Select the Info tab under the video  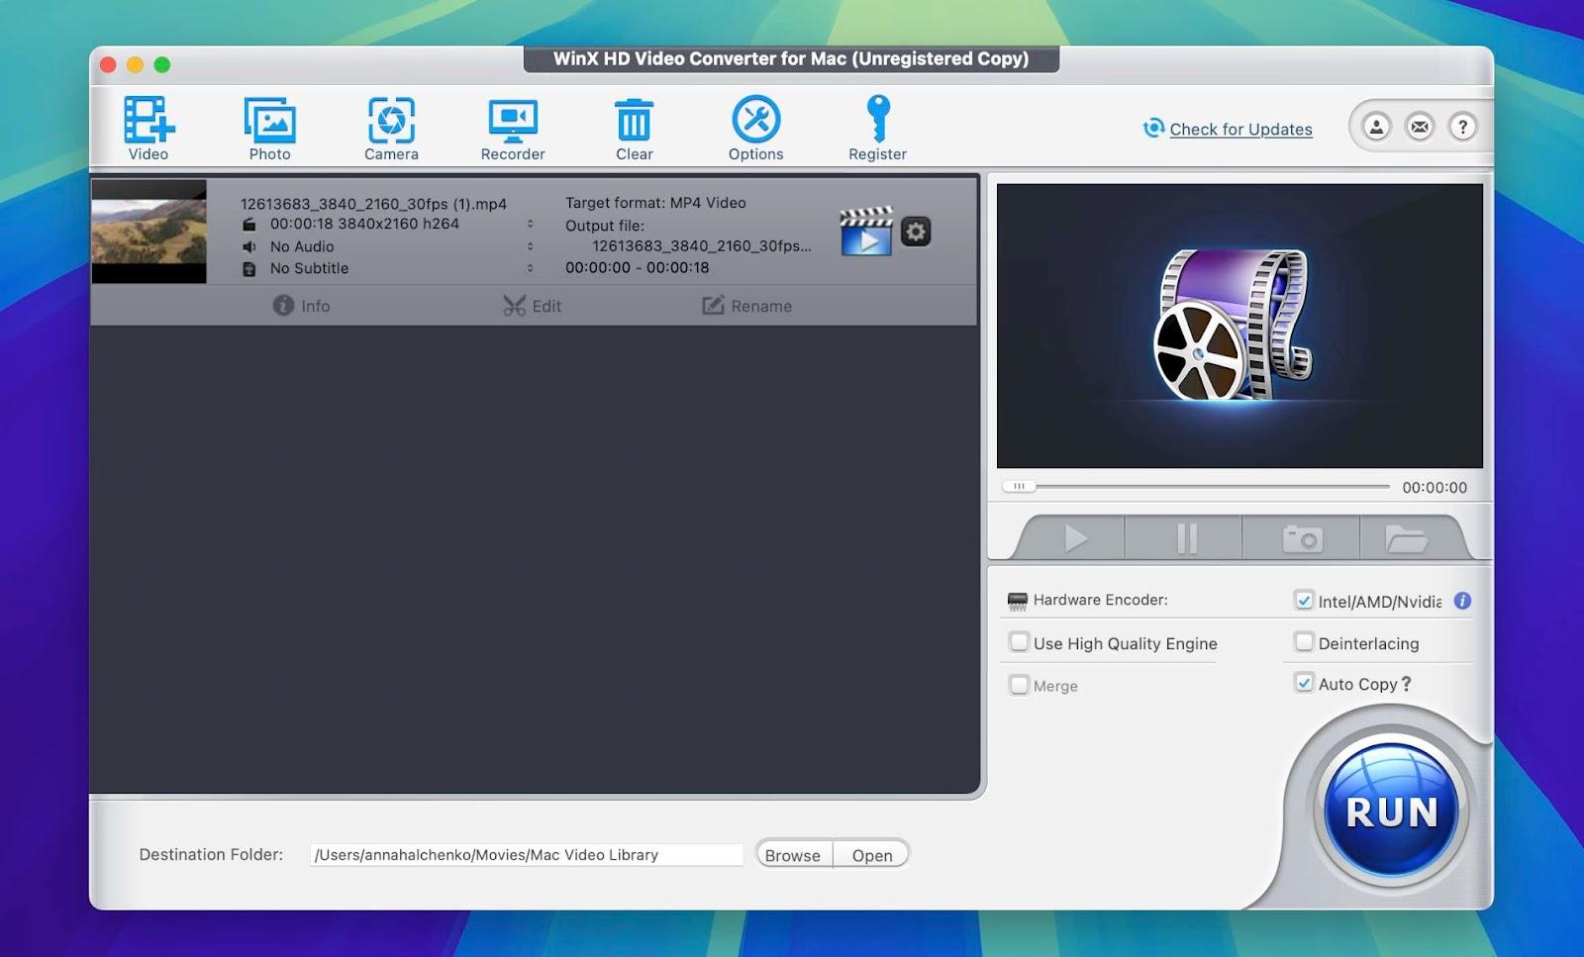pos(301,306)
